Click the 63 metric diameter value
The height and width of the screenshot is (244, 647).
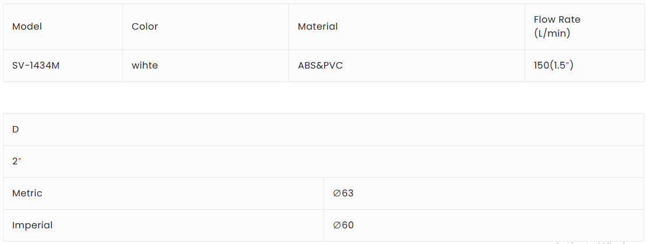347,193
